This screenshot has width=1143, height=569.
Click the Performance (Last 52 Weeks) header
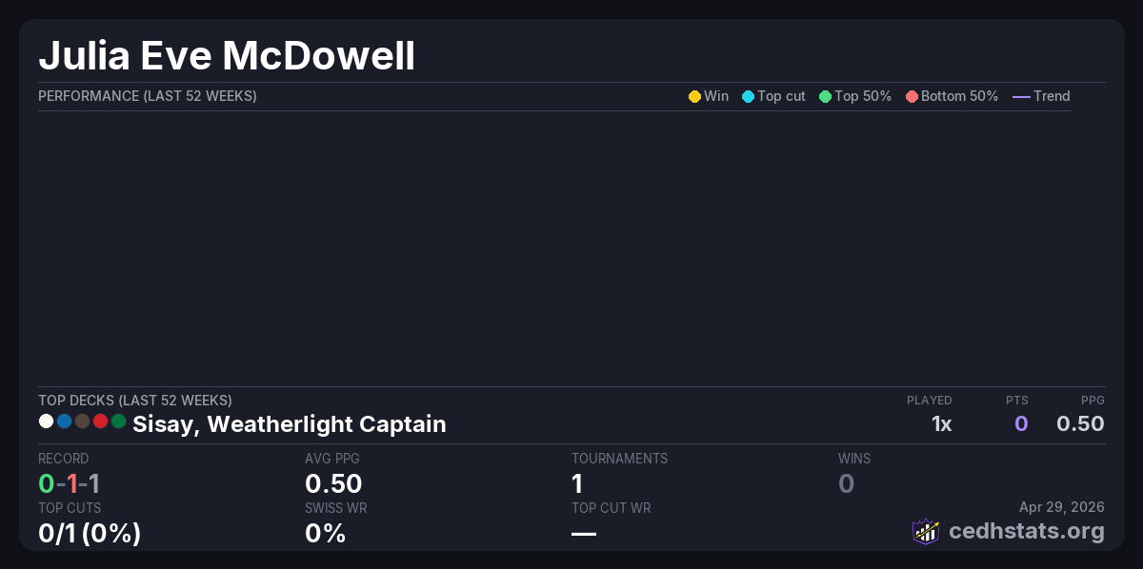[x=147, y=96]
